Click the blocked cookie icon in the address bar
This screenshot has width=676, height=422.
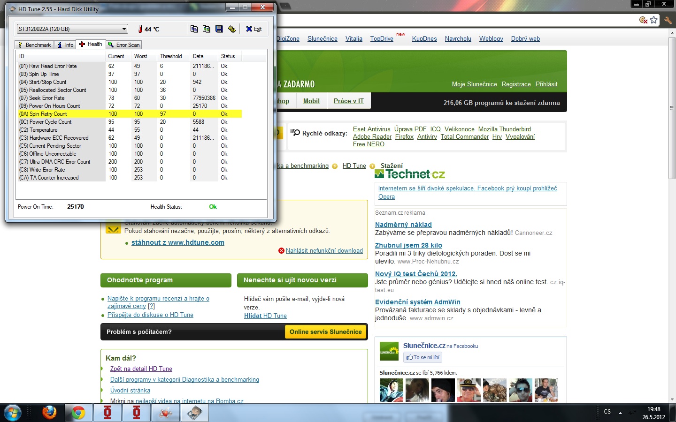[x=643, y=20]
